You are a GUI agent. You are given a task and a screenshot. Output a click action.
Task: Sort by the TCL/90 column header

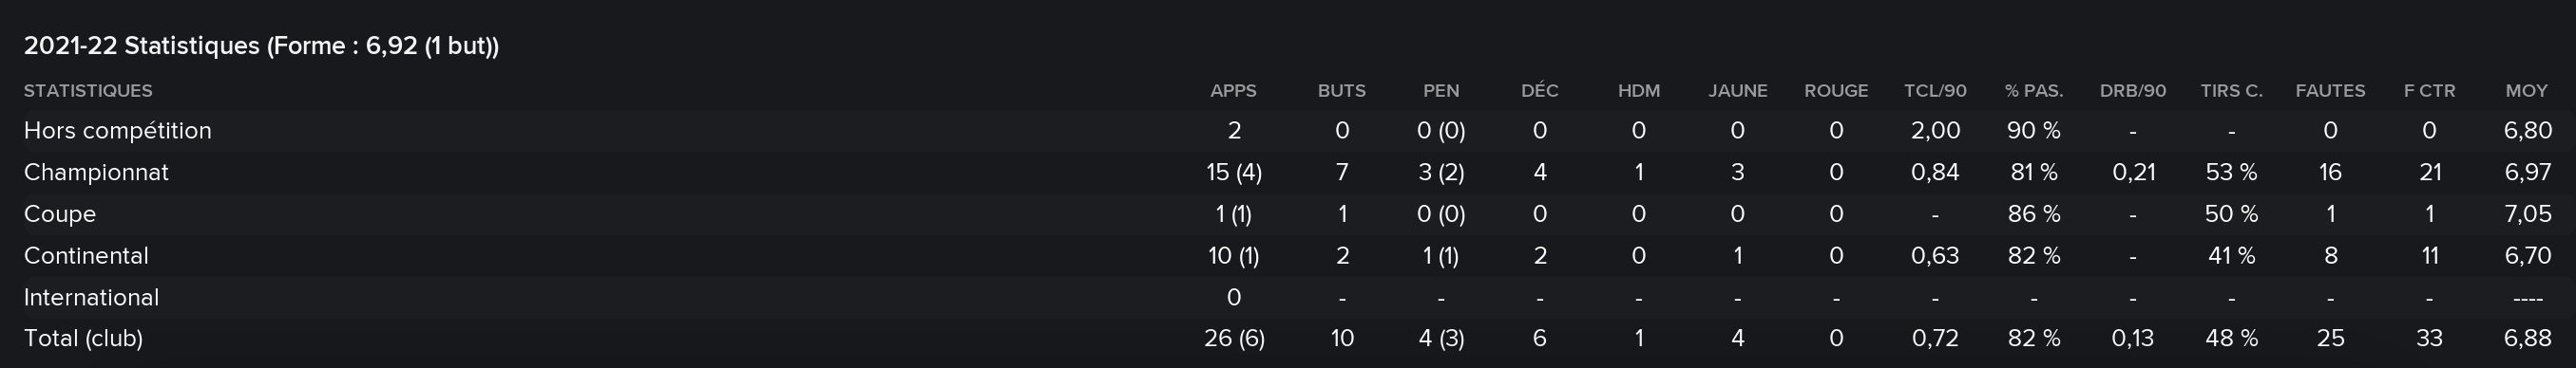pos(1935,91)
